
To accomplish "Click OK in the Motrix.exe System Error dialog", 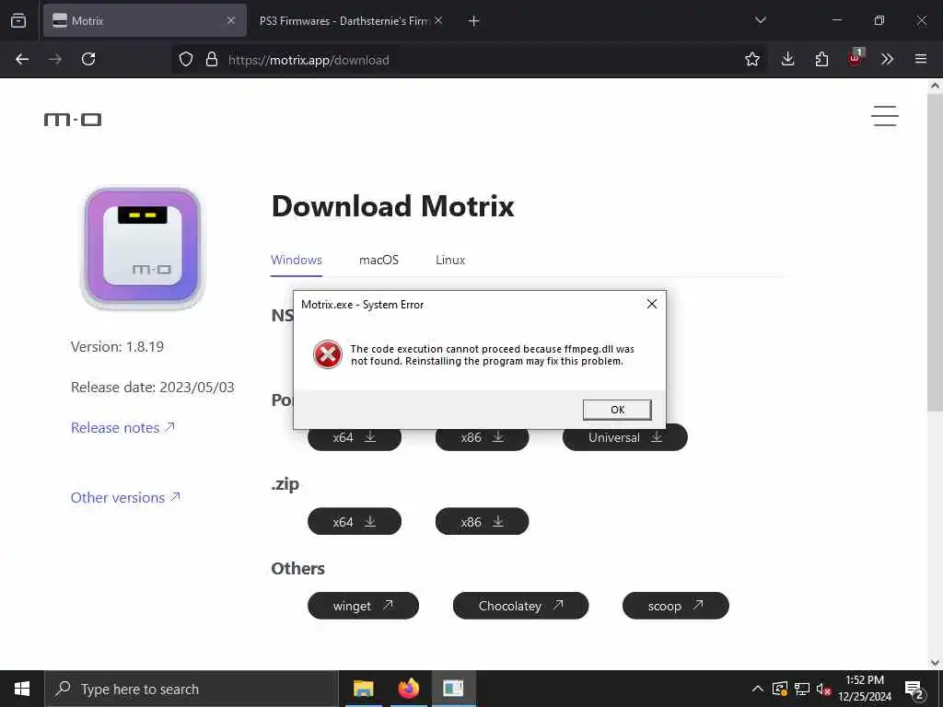I will tap(617, 410).
